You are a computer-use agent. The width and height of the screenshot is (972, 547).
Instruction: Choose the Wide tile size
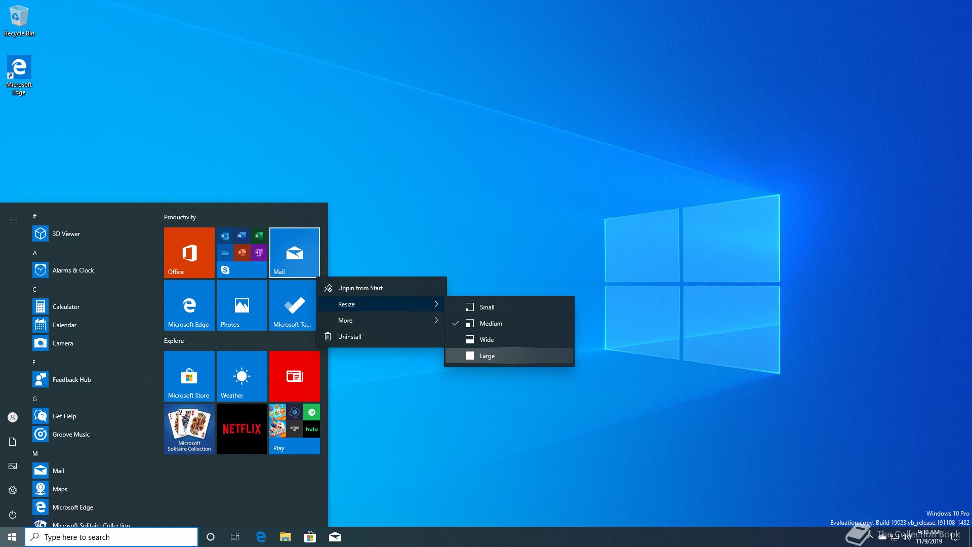coord(487,339)
